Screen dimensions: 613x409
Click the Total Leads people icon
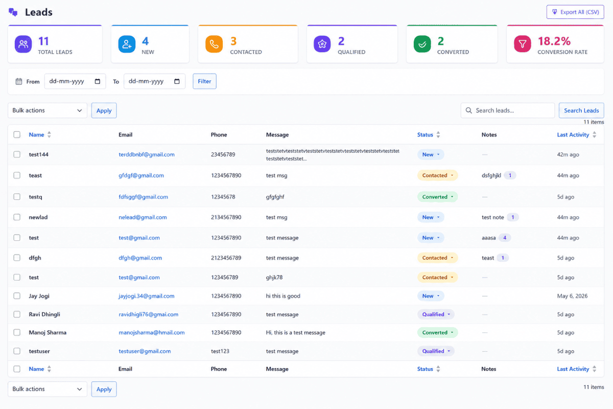coord(23,44)
